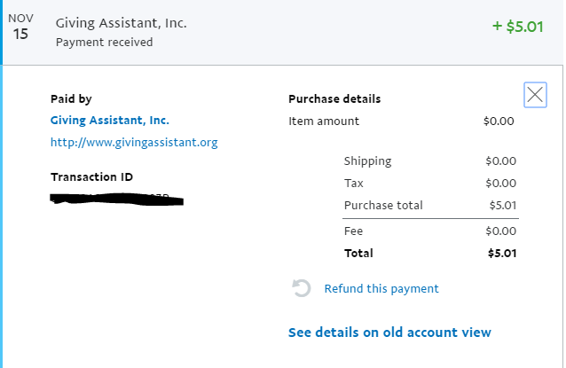Click the NOV 15 date label
566x368 pixels.
[20, 27]
